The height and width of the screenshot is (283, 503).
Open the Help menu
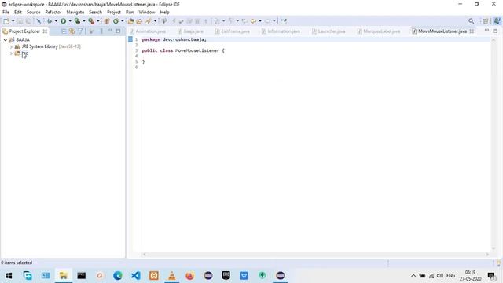tap(164, 13)
